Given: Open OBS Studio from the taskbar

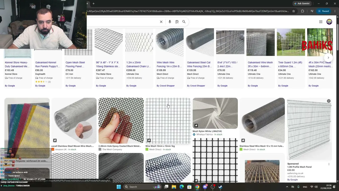Looking at the screenshot, I should pyautogui.click(x=213, y=187).
